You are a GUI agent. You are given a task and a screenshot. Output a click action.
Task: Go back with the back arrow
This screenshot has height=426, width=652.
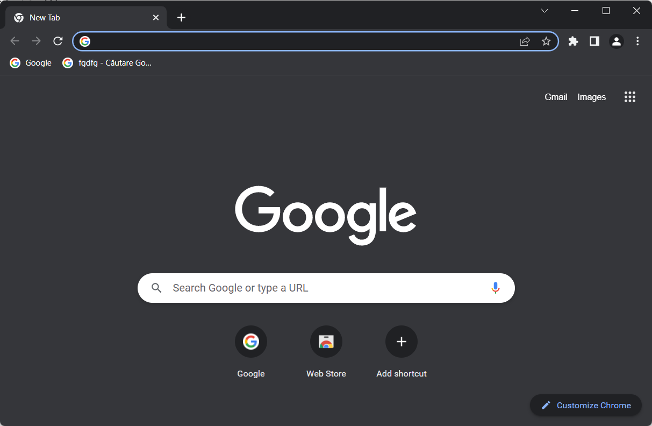15,41
